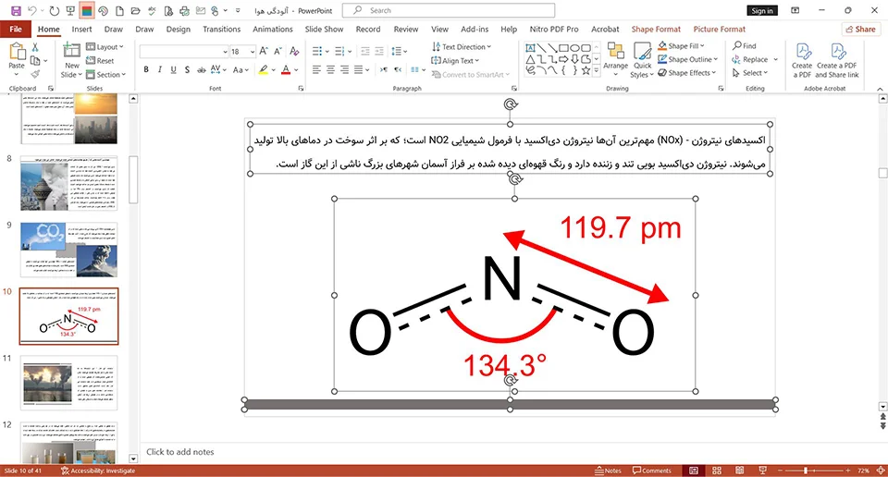Increase font size with the larger A icon

264,51
